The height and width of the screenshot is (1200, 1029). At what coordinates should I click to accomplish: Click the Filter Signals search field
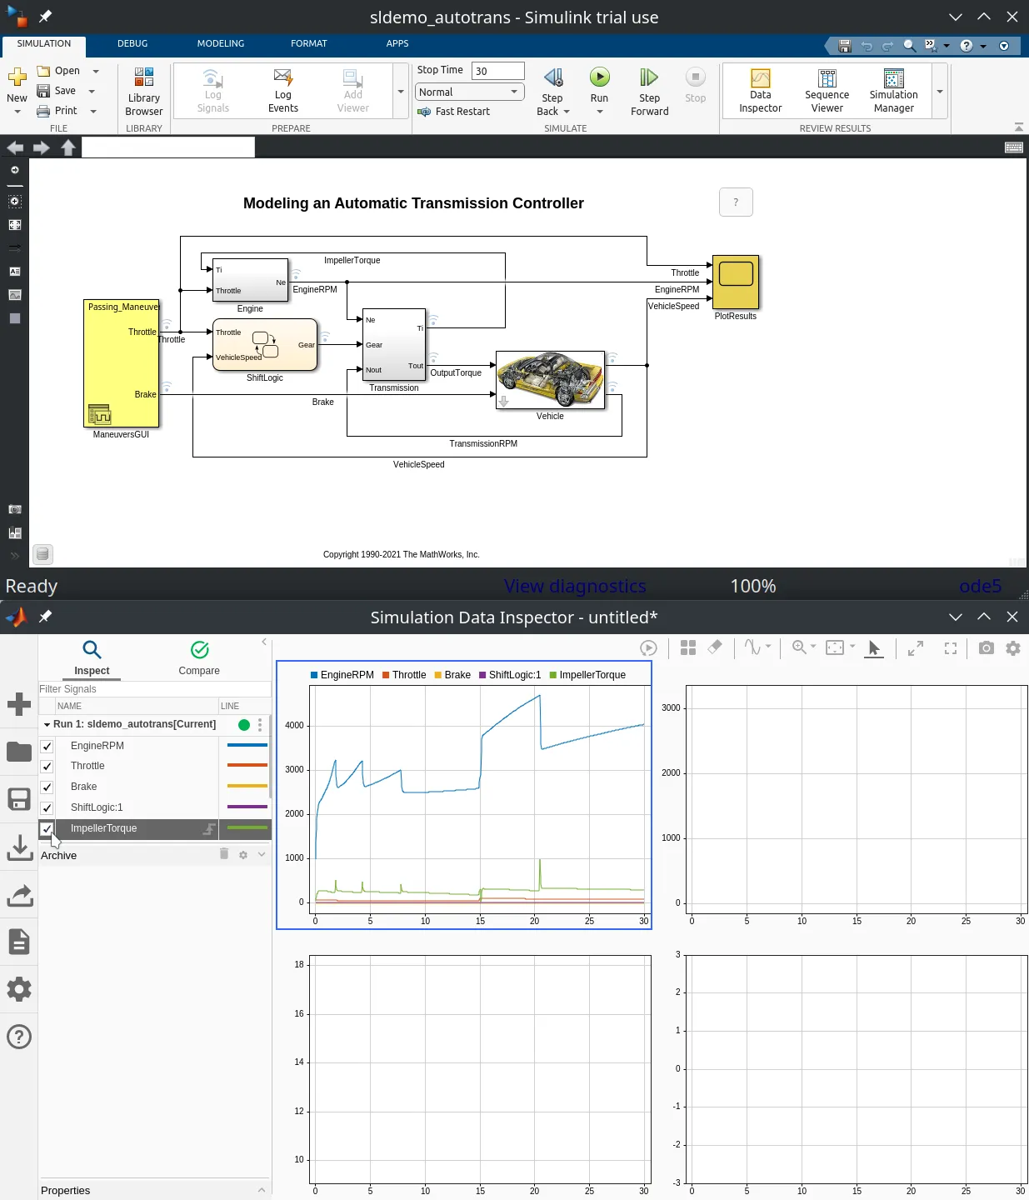(154, 689)
